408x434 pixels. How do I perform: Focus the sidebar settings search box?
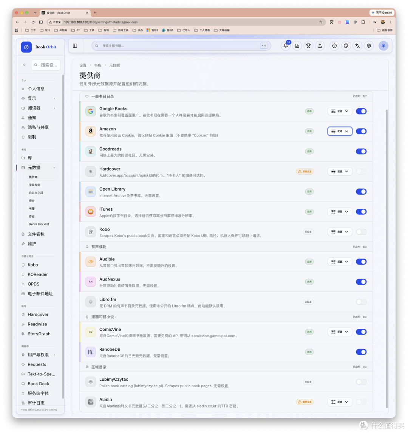pyautogui.click(x=46, y=65)
